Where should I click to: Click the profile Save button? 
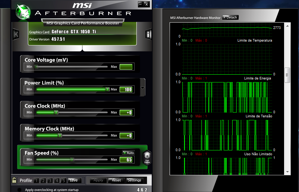[75, 180]
